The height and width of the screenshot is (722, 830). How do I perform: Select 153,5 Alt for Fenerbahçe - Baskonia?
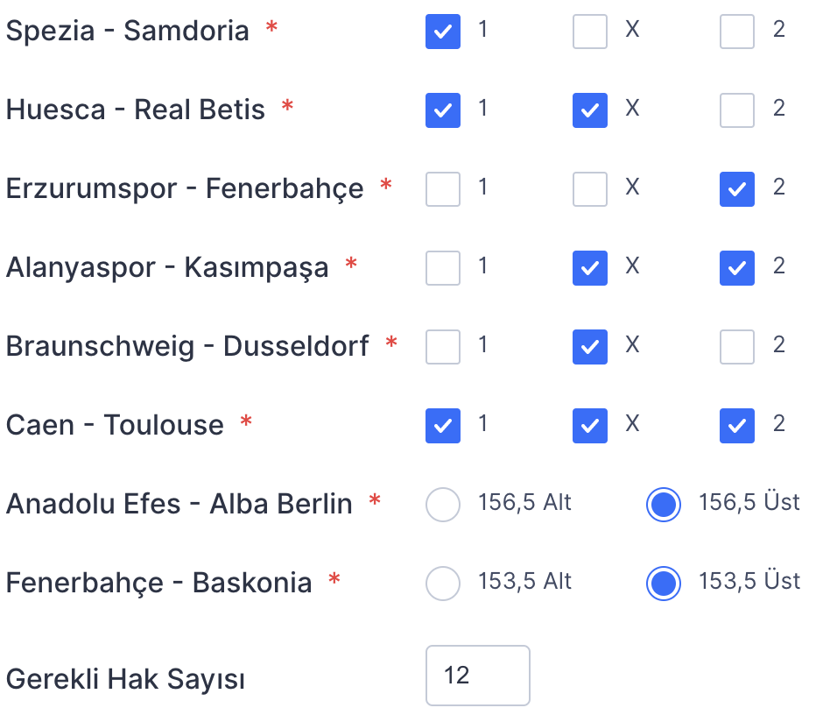click(x=442, y=584)
